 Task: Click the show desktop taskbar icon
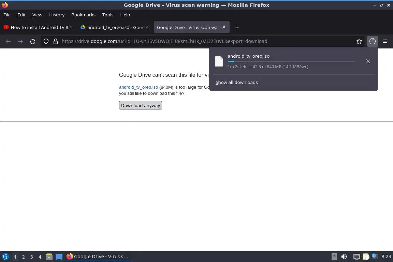(59, 257)
